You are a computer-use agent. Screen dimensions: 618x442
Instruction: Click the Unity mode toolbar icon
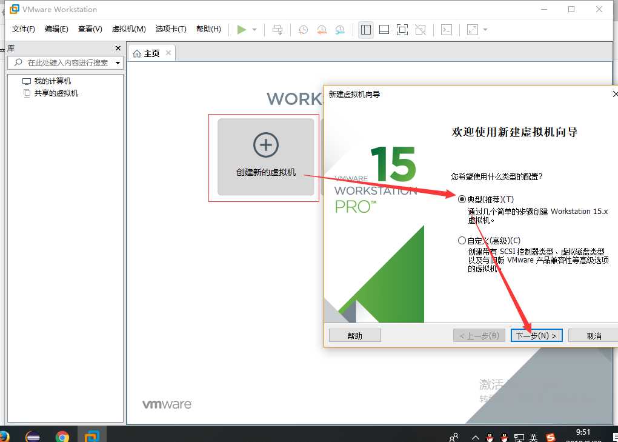420,30
